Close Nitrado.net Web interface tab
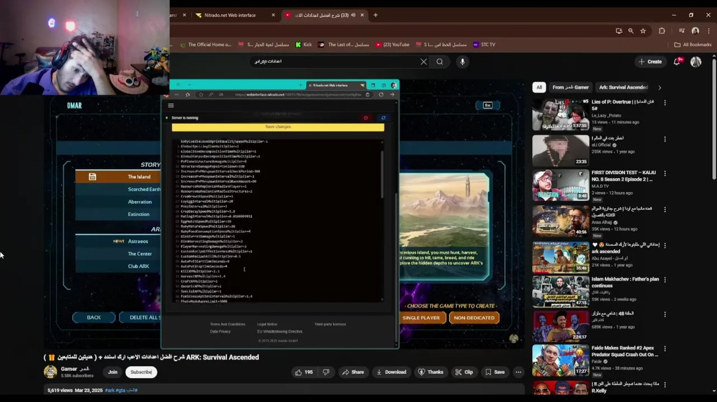 click(273, 15)
